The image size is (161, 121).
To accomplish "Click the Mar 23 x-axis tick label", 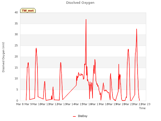I will 146,104.
